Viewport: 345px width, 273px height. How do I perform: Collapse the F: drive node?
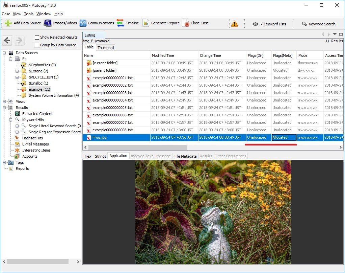click(10, 59)
